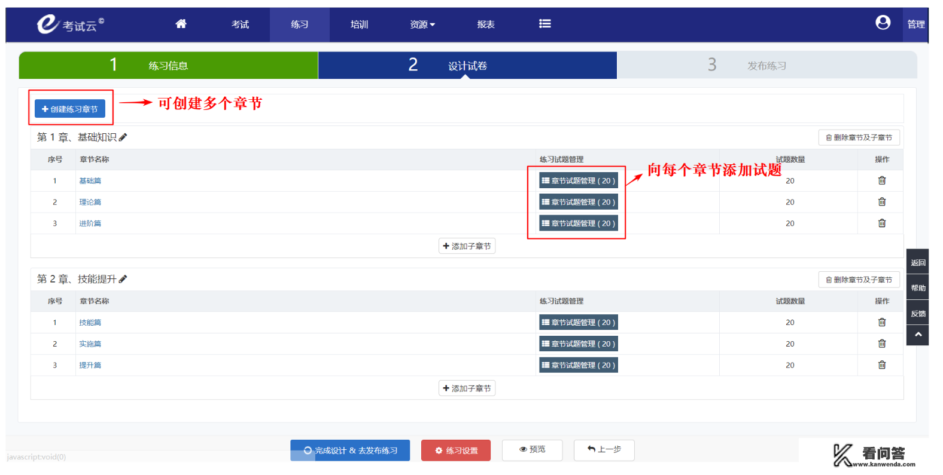Delete the 提升篇 row trash icon
Viewport: 943px width, 475px height.
(881, 365)
